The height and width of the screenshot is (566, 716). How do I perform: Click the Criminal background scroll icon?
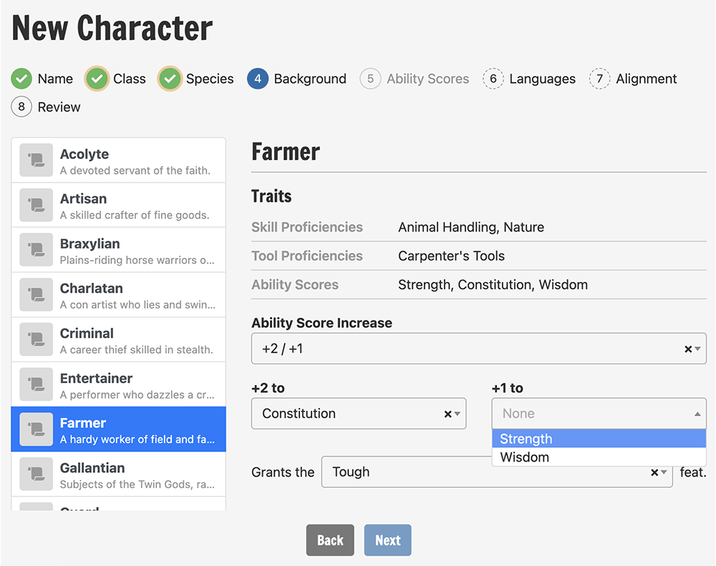[36, 339]
